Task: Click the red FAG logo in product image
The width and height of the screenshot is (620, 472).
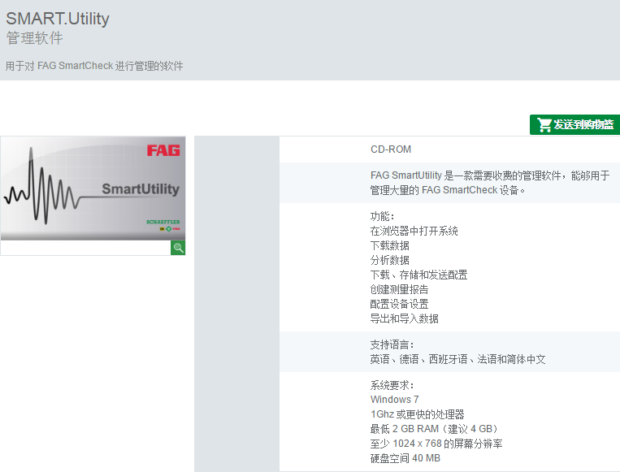Action: point(163,150)
